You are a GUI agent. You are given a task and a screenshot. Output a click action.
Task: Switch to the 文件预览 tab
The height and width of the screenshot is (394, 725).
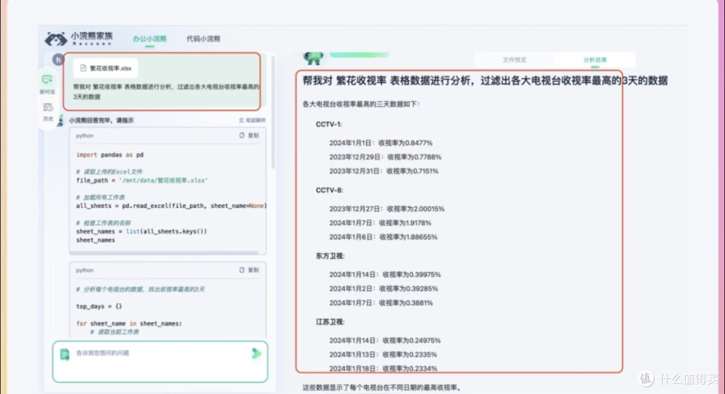point(514,60)
